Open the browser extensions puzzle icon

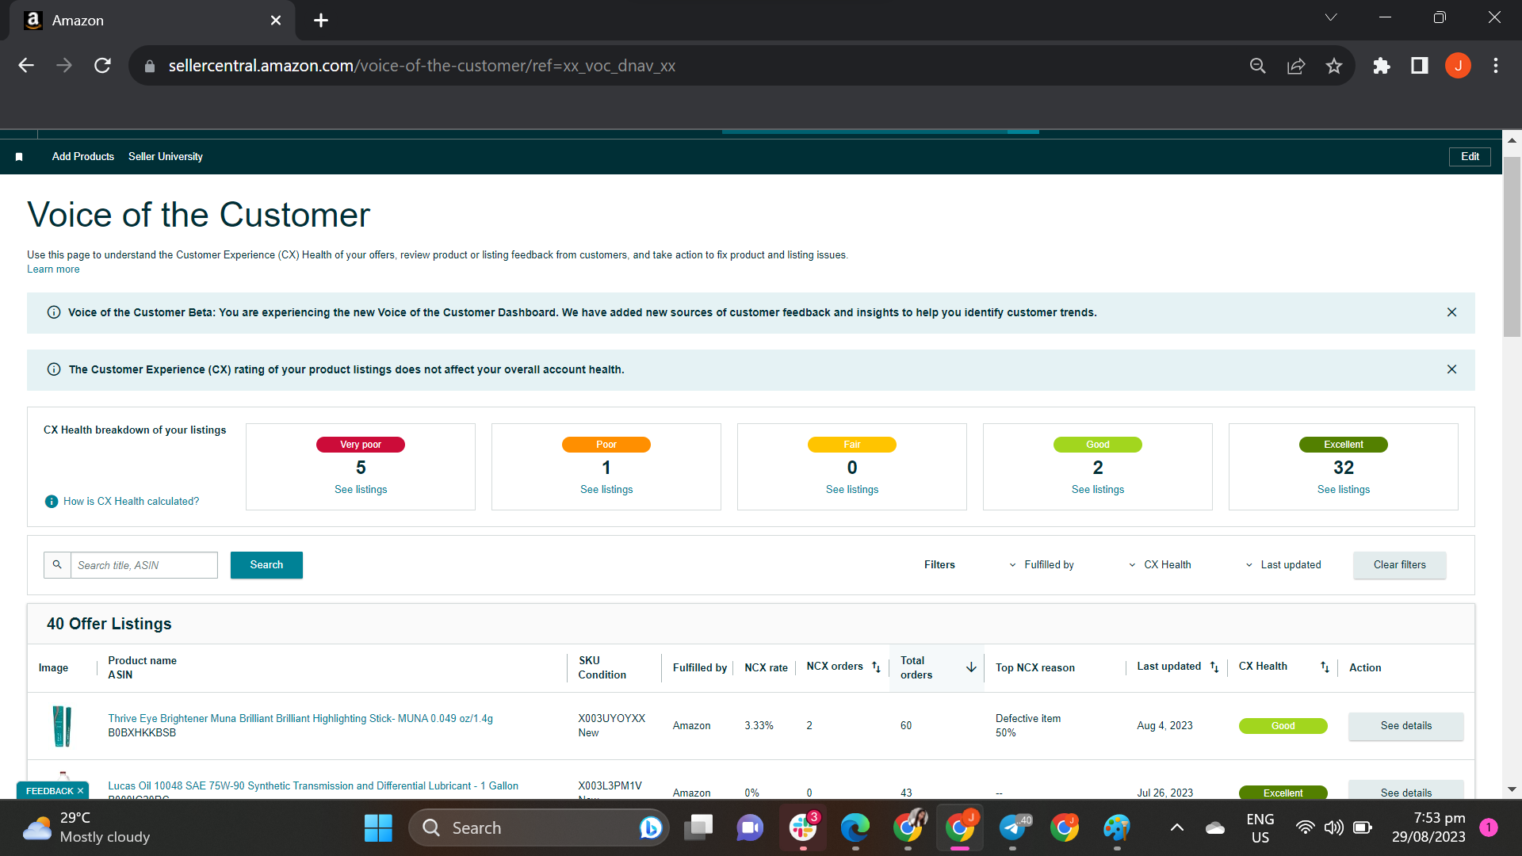(1382, 66)
